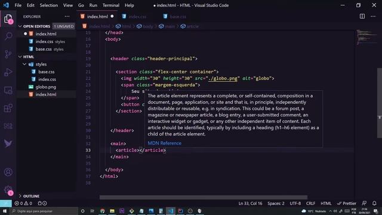
Task: Select index.css in Open Editors list
Action: [x=47, y=41]
